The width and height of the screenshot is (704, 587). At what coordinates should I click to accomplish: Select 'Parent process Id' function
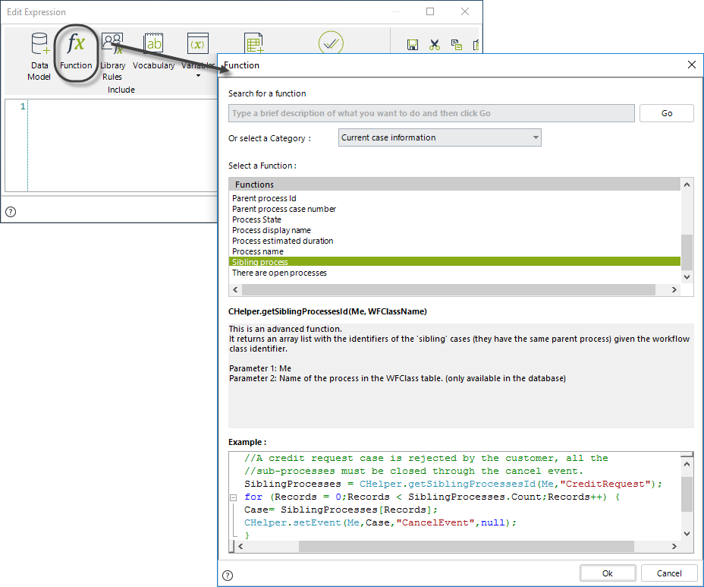(x=454, y=198)
